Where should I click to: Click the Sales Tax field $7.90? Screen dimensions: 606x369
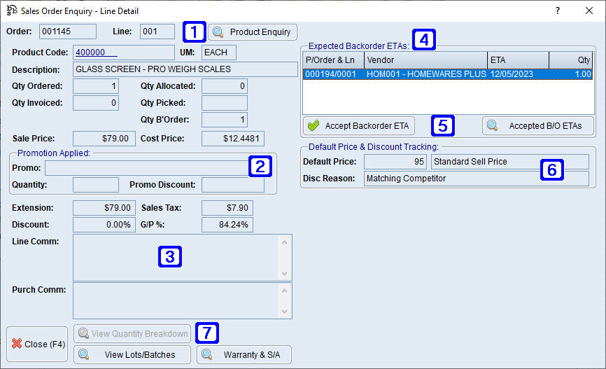tap(227, 208)
